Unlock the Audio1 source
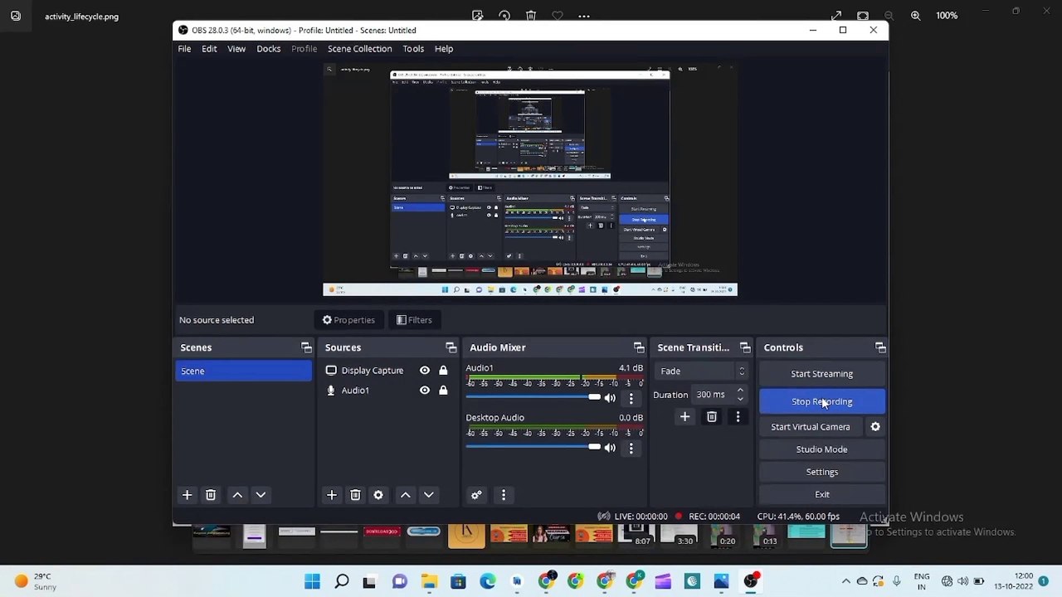The height and width of the screenshot is (597, 1062). tap(443, 391)
